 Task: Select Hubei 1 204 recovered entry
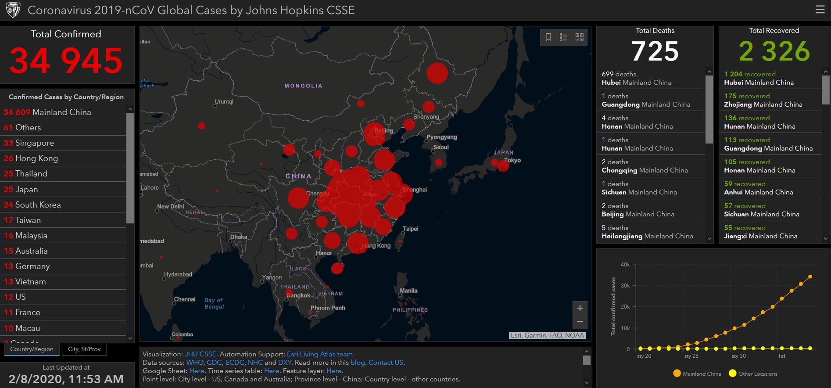point(770,78)
